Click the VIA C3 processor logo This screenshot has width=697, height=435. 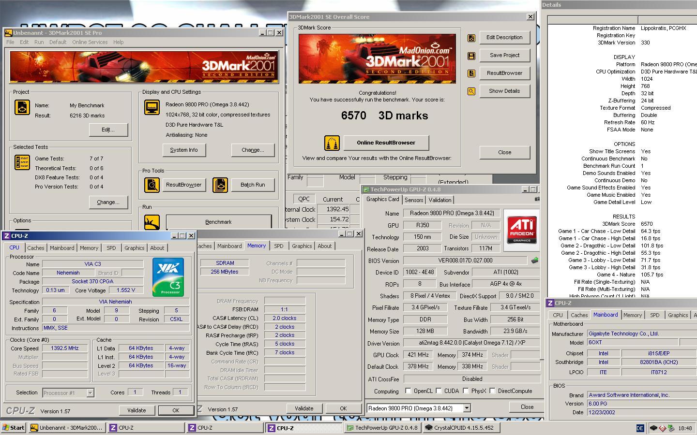click(x=168, y=277)
